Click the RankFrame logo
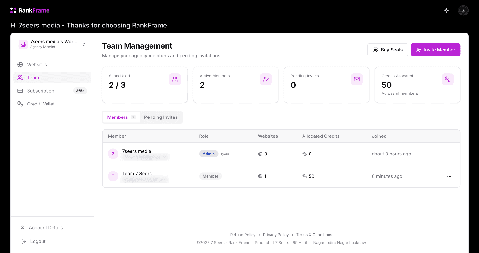This screenshot has width=479, height=253. (x=30, y=10)
